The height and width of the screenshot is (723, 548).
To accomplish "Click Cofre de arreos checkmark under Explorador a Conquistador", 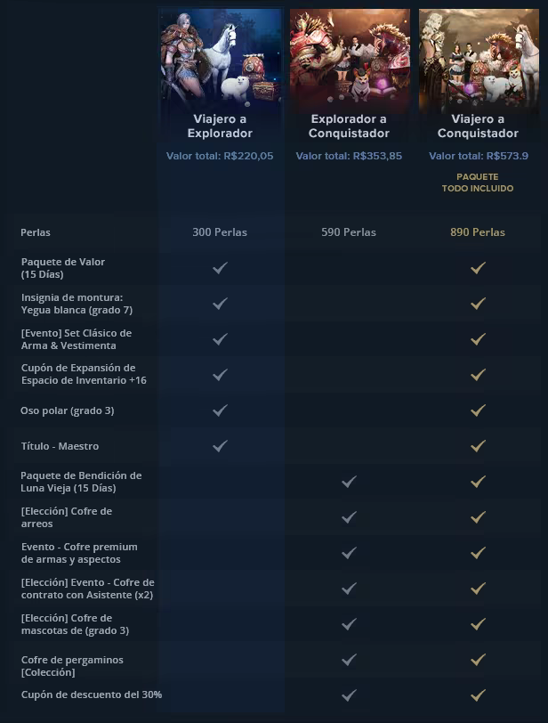I will tap(349, 517).
